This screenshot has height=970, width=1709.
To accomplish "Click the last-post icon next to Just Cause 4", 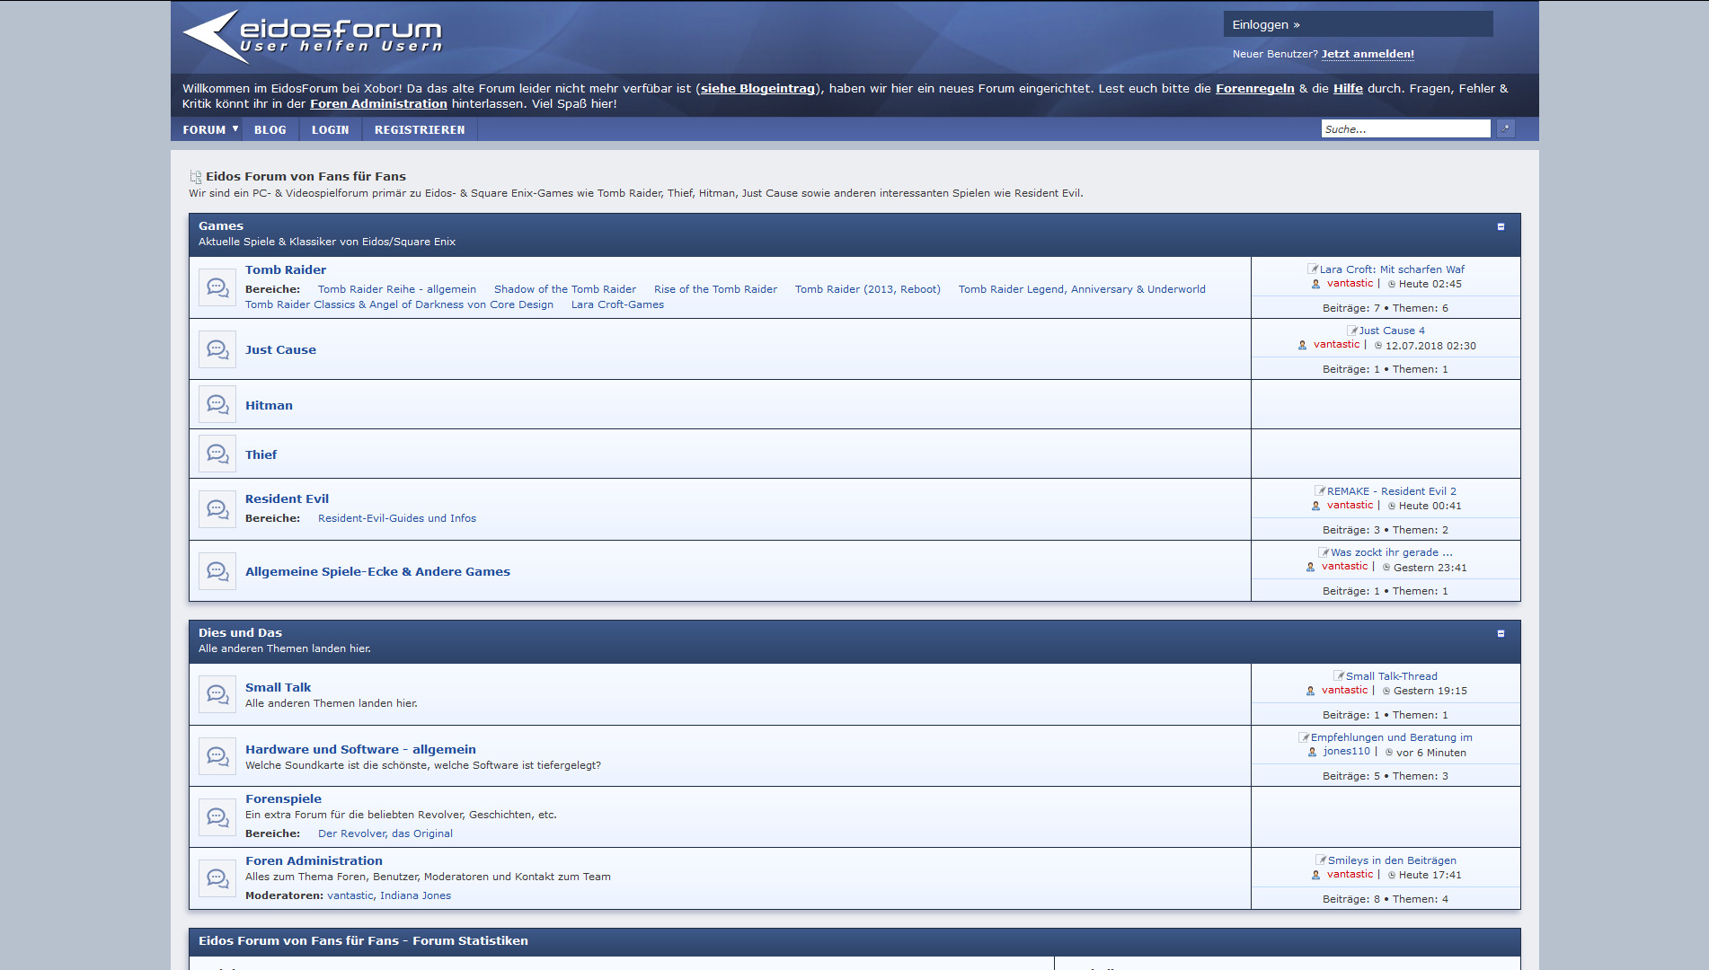I will point(1352,330).
